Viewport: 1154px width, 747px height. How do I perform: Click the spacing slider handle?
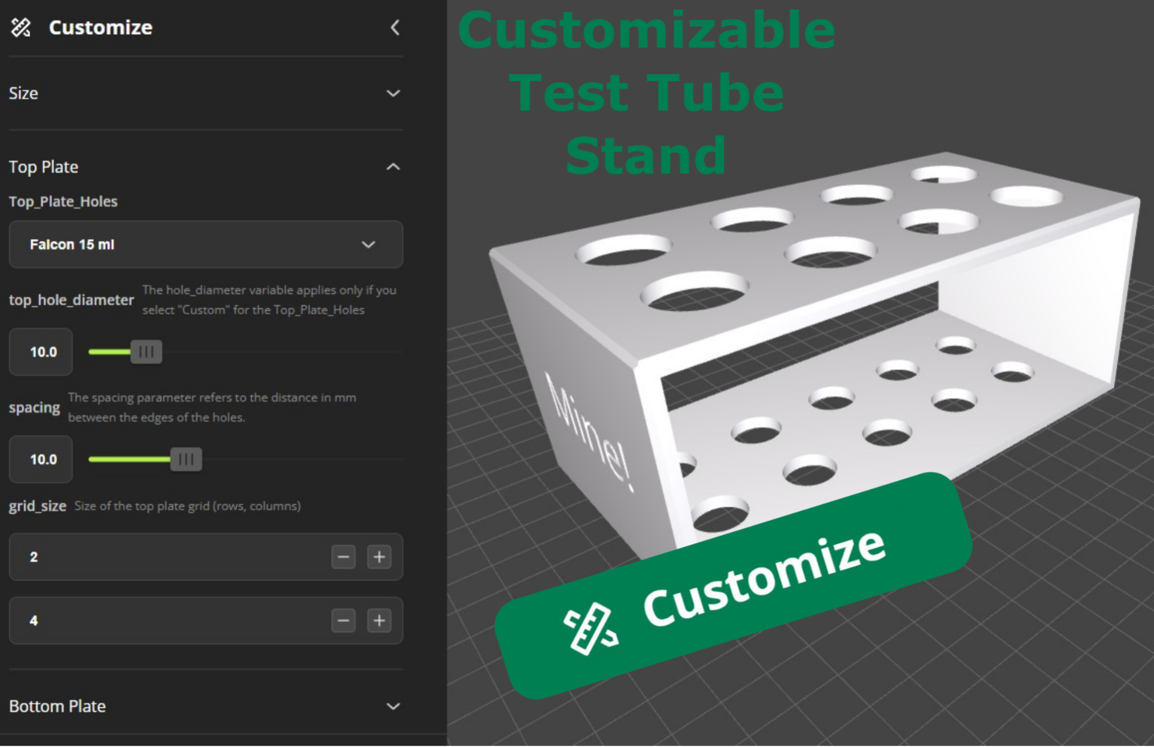click(186, 460)
